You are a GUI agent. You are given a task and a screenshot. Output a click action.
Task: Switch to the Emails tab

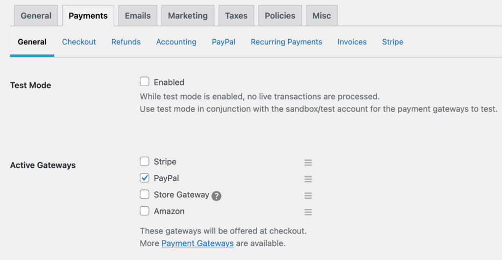coord(138,16)
